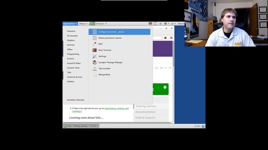Open Root Terminal via its icon
Viewport: 268px width, 150px height.
pos(95,50)
